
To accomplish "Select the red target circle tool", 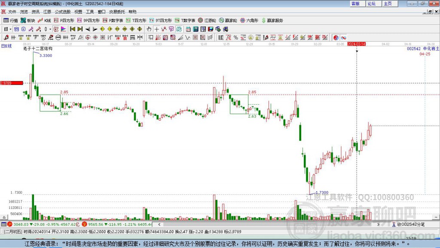I will (x=88, y=38).
